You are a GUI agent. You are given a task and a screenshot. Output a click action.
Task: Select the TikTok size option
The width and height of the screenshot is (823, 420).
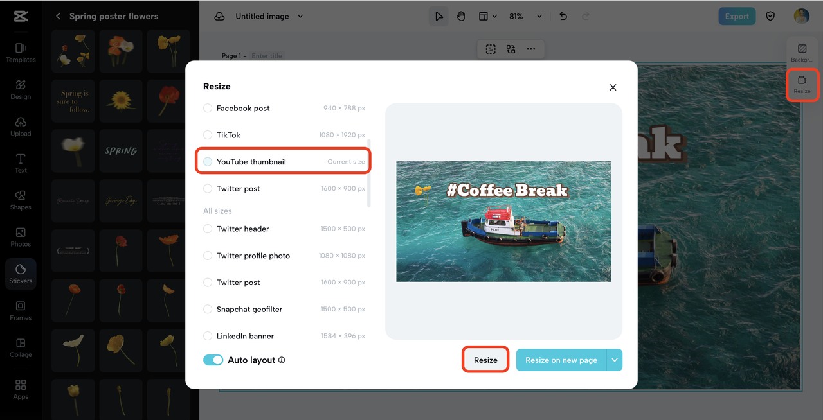[284, 135]
